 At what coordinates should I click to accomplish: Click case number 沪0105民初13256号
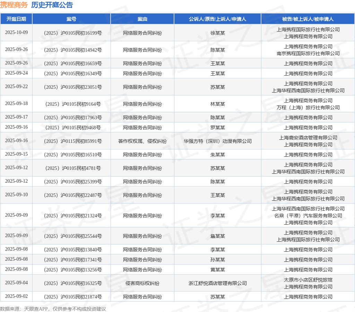click(x=73, y=270)
